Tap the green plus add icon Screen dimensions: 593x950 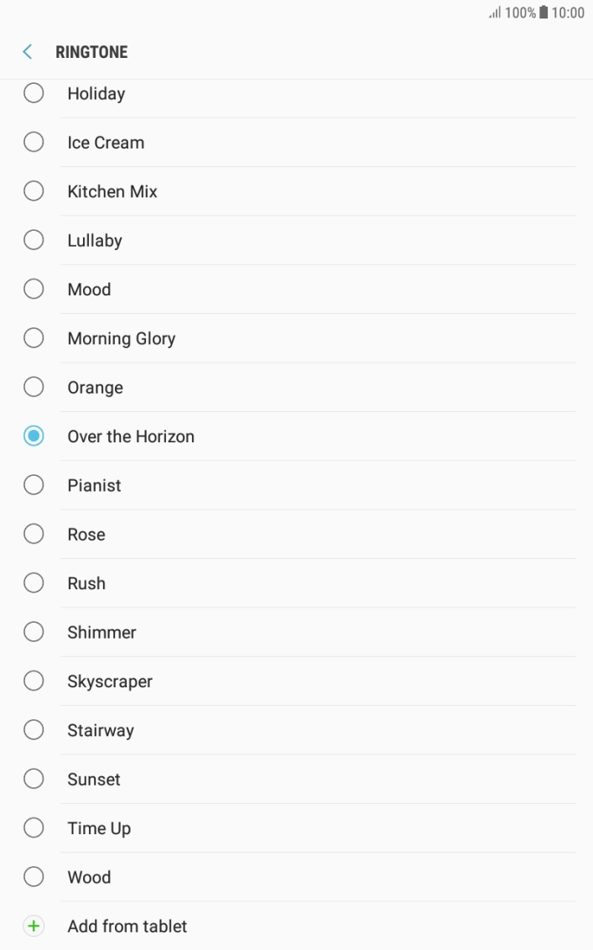[34, 927]
